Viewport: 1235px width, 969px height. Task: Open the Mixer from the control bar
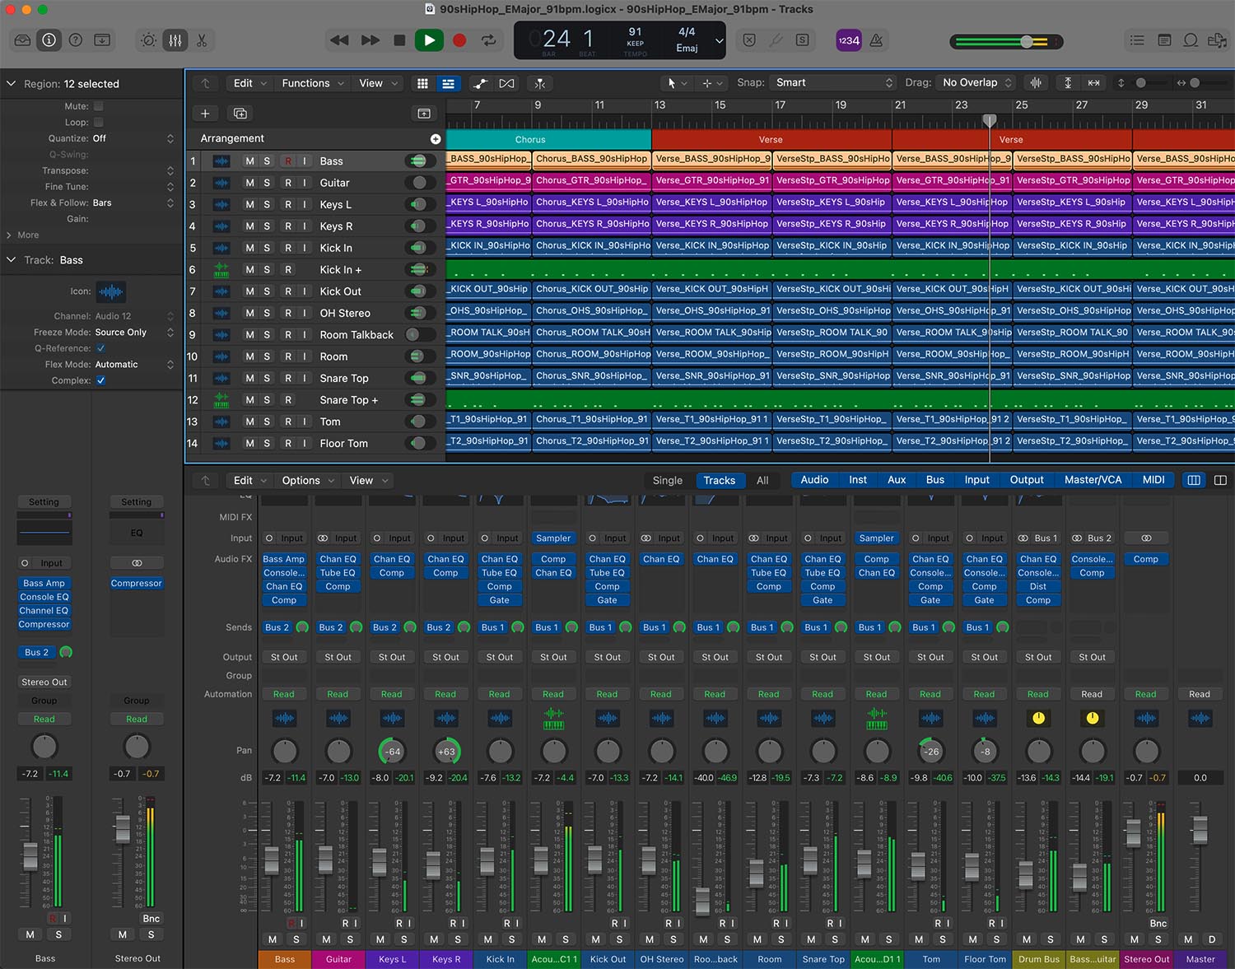pos(175,40)
